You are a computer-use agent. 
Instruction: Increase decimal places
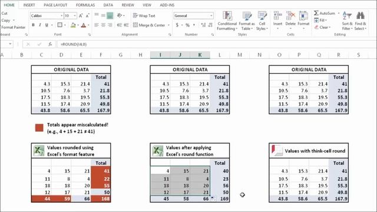[x=203, y=25]
